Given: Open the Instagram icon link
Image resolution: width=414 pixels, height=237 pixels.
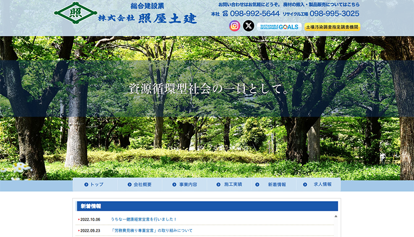Looking at the screenshot, I should (x=235, y=26).
